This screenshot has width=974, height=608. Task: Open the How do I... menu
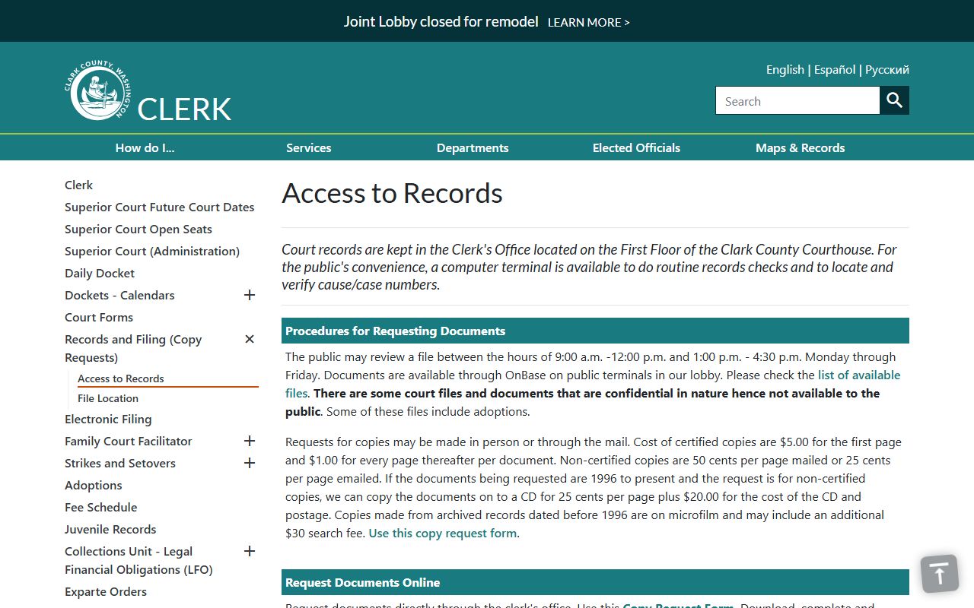tap(145, 147)
